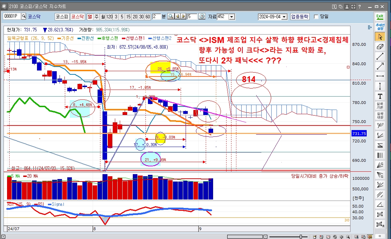Click the zoom magnifier icon after 분
Screen dimensions: 391x239
coord(170,16)
